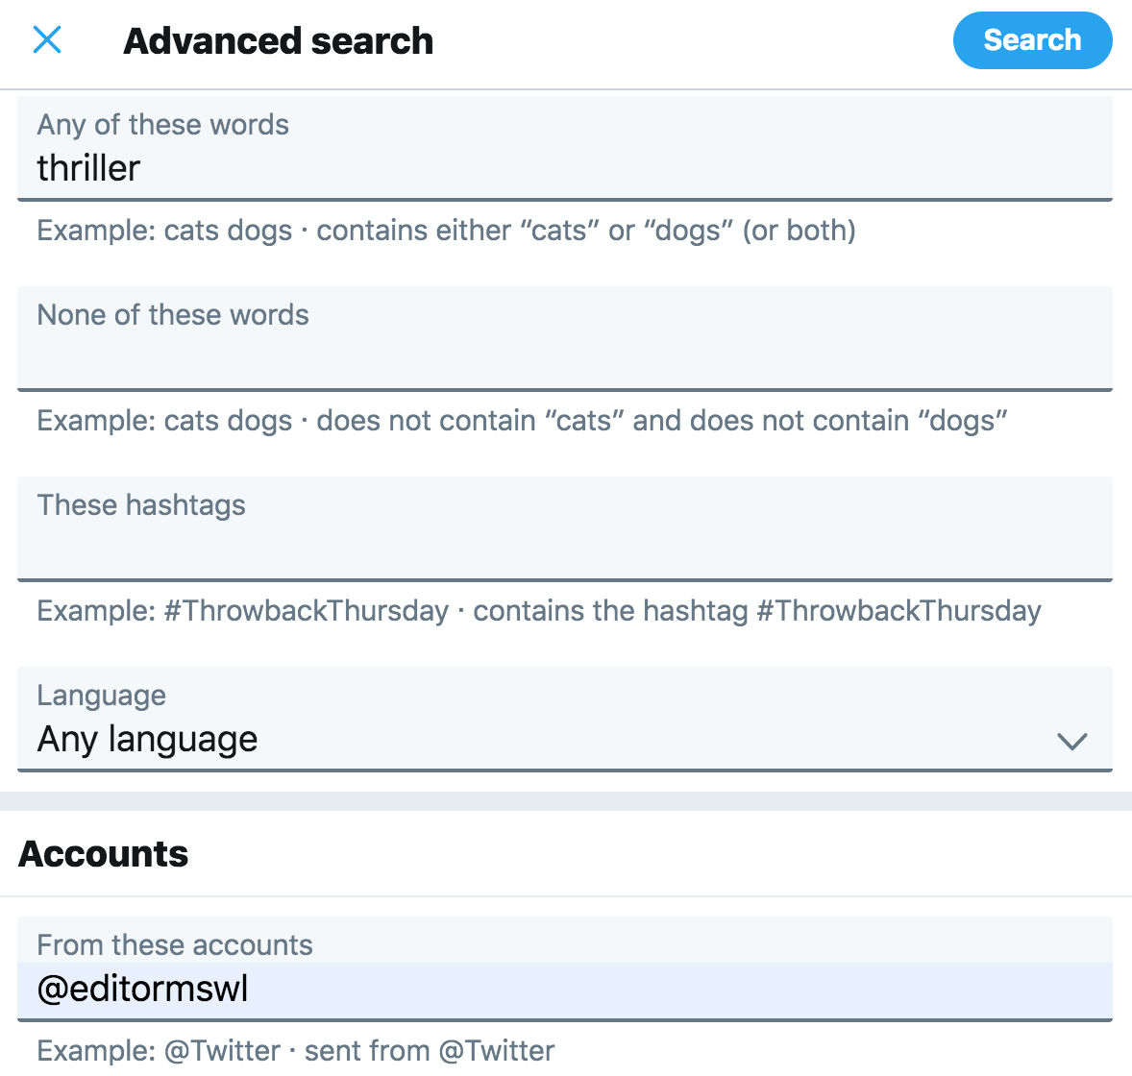Screen dimensions: 1132x1076
Task: Click '@editormswl' in the accounts field
Action: 142,989
